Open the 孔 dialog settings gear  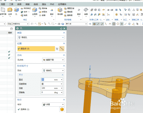17,28
